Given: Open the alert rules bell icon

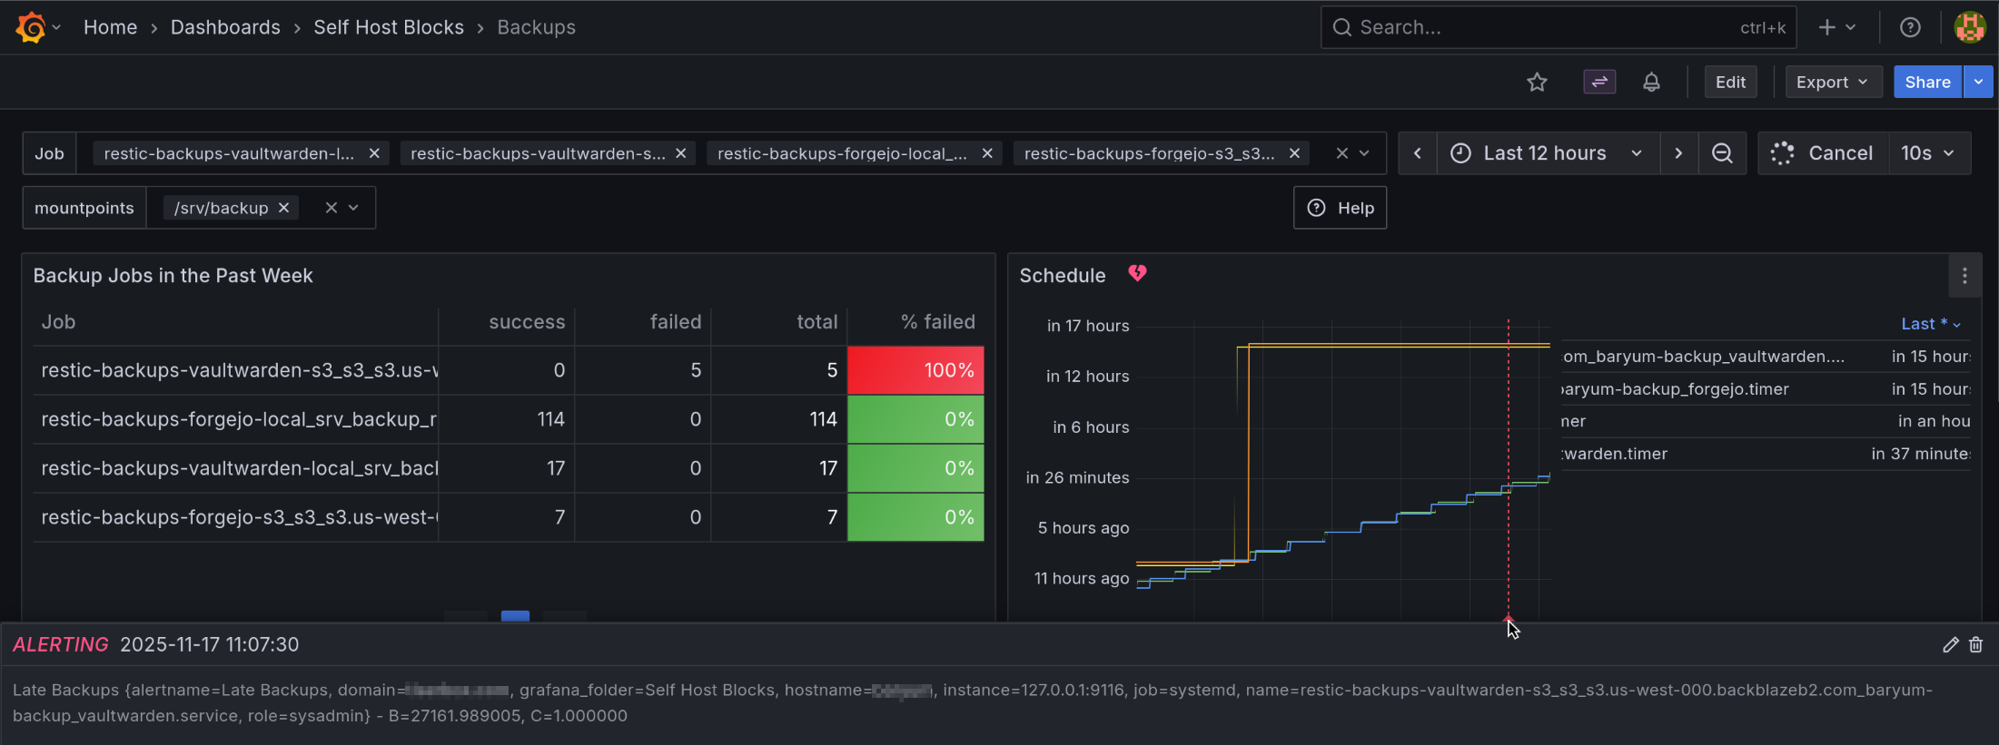Looking at the screenshot, I should coord(1651,82).
